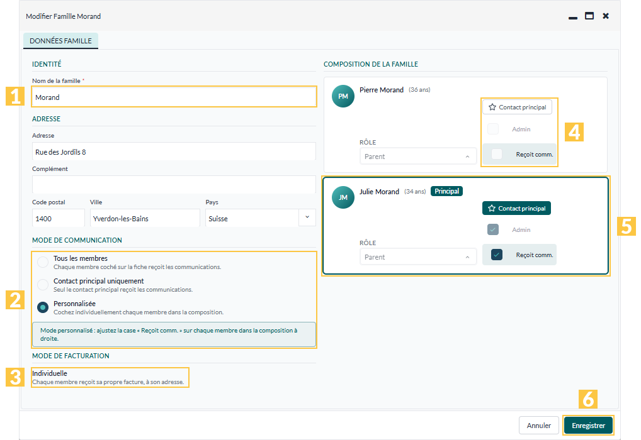Uncheck Reçoit comm. for Julie Morand
The image size is (641, 440).
click(x=497, y=255)
